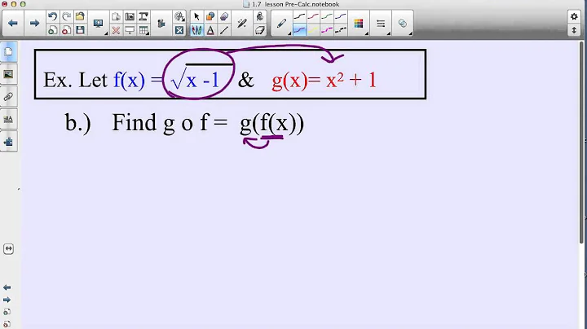Switch to the Gallery tab
Viewport: 587px width, 329px height.
pyautogui.click(x=8, y=74)
